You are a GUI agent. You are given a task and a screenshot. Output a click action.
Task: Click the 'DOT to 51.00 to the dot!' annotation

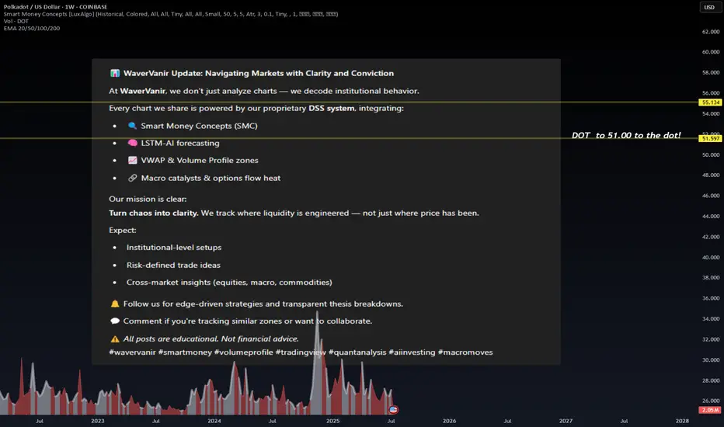(x=626, y=135)
